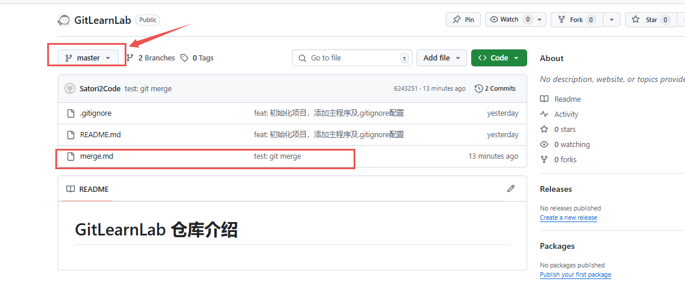Screen dimensions: 685x293
Task: Fork the repository with Fork button
Action: point(577,20)
